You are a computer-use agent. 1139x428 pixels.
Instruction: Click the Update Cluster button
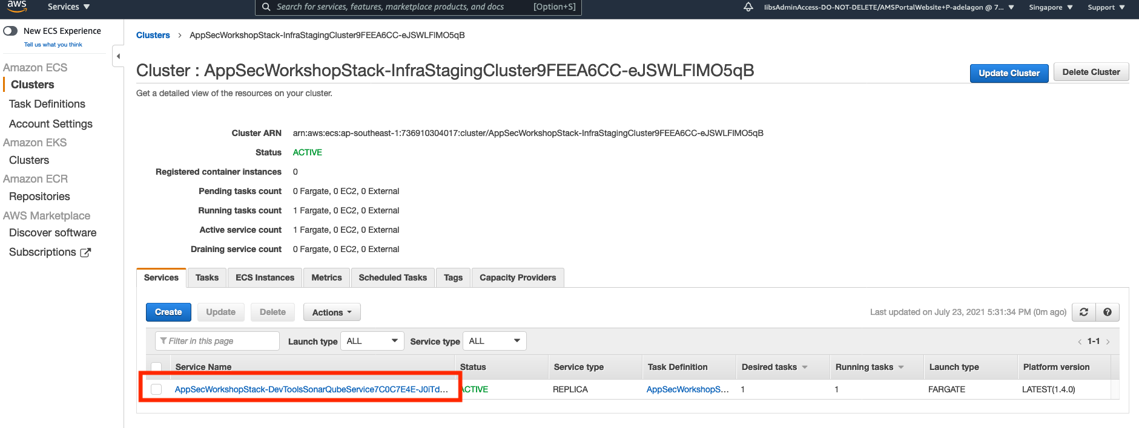click(x=1009, y=73)
